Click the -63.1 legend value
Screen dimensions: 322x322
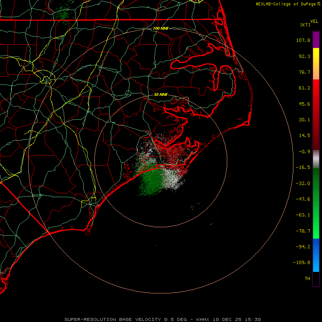[x=303, y=215]
